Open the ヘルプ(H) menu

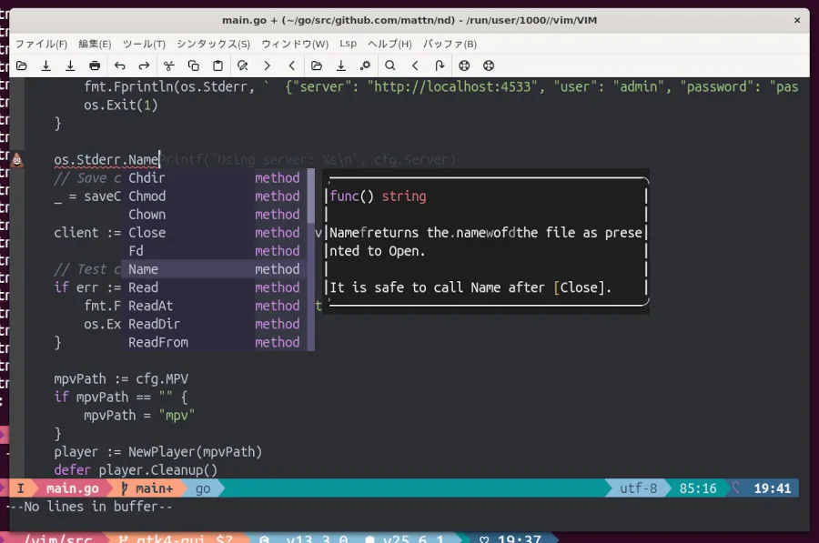click(389, 44)
